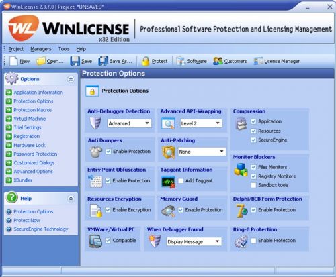Open the Help menu in menu bar
Screen dimensions: 336x277
coord(81,49)
